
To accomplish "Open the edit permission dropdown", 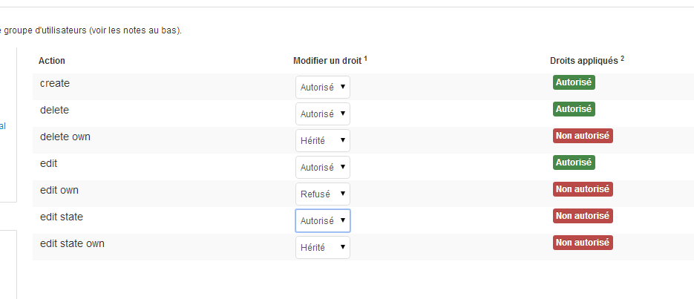I will coord(323,167).
